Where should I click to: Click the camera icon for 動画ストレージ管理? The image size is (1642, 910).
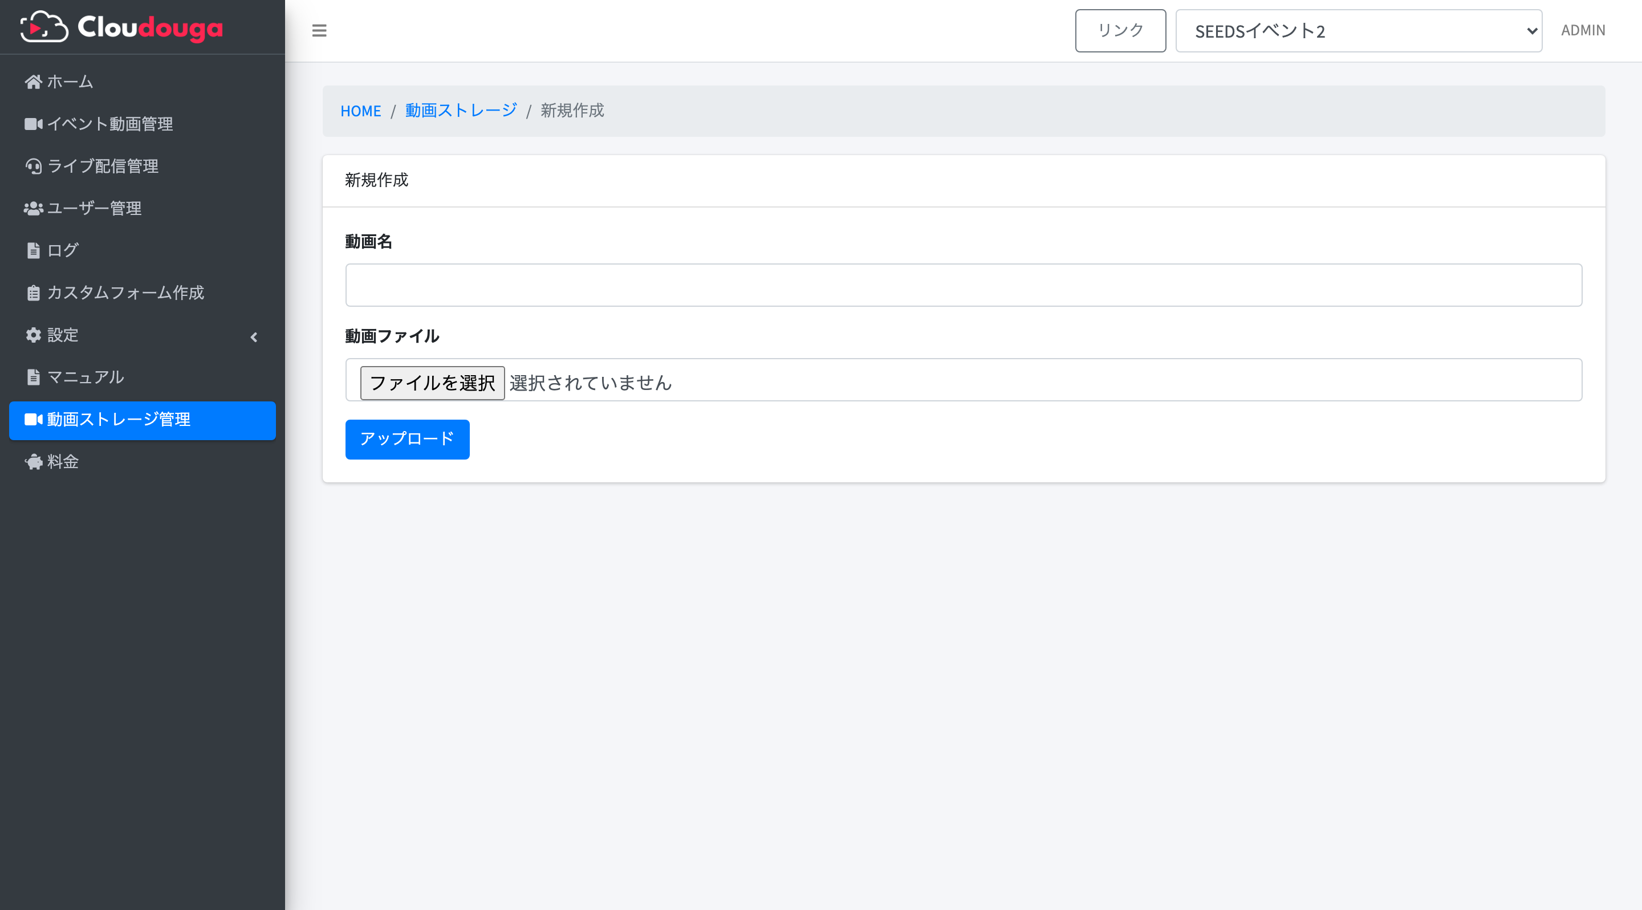[33, 419]
